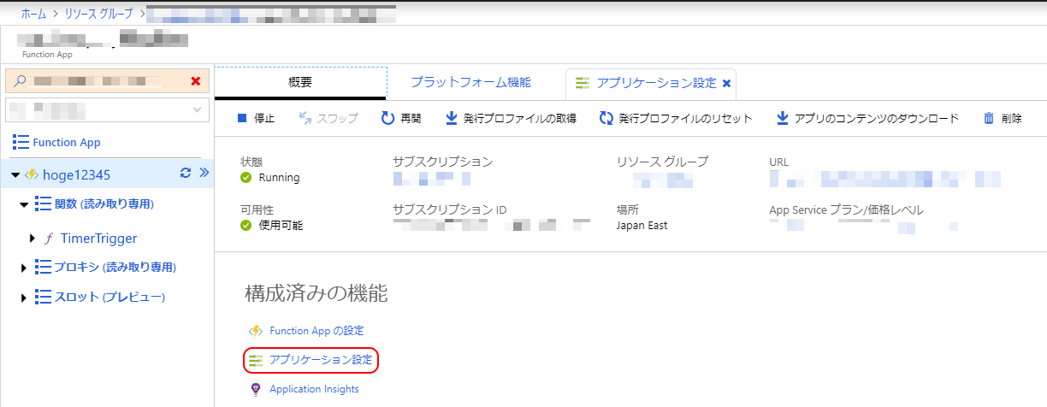Delete the app with 削除
The width and height of the screenshot is (1047, 407).
(1003, 118)
